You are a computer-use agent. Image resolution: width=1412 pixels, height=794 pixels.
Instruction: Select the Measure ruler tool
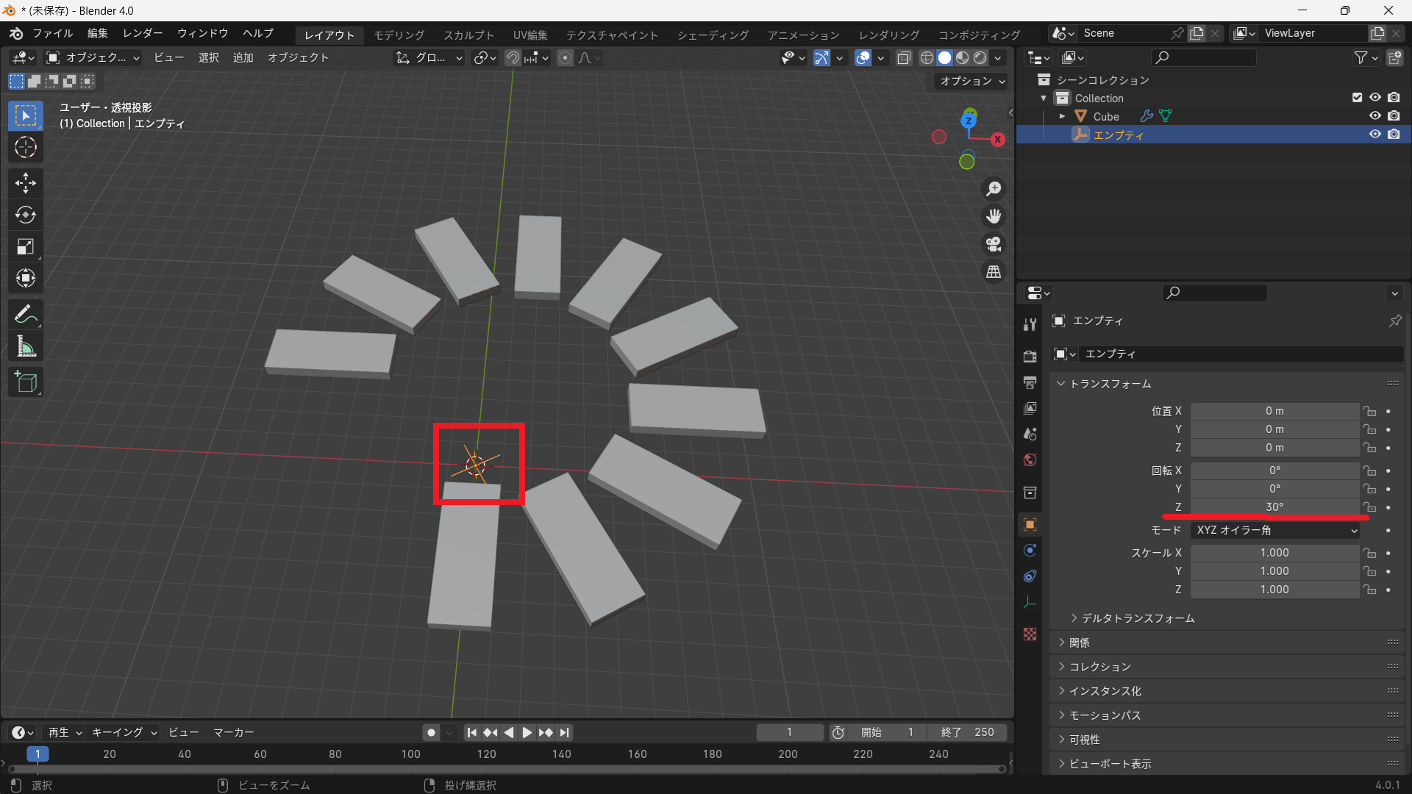(26, 347)
